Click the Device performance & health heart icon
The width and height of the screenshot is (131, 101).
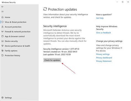tap(2, 46)
